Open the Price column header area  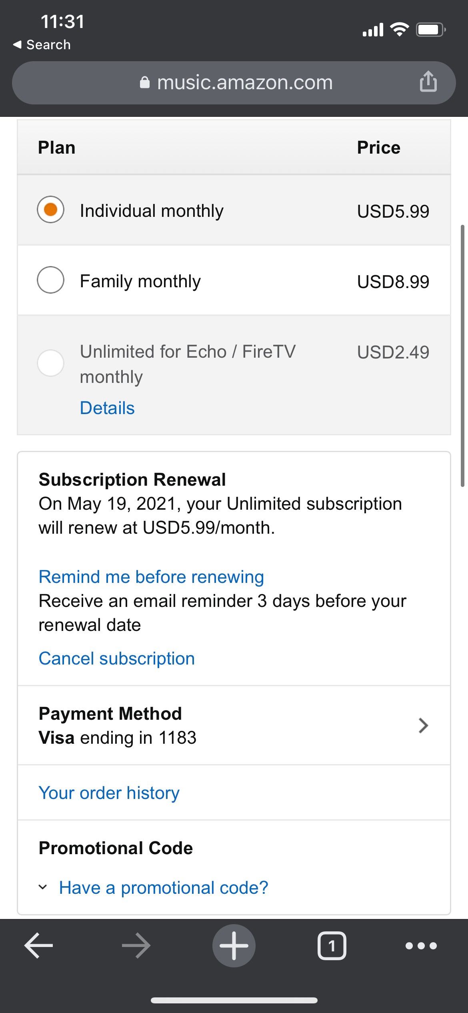(x=378, y=147)
